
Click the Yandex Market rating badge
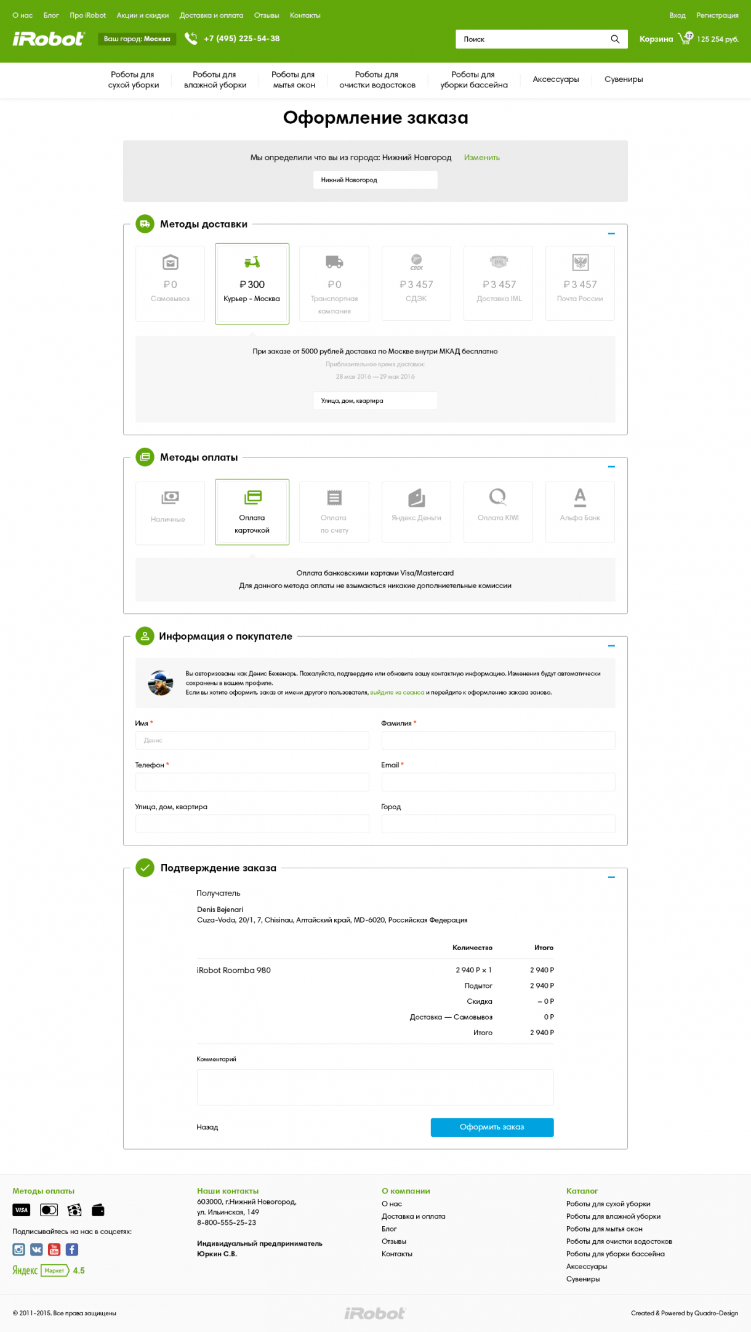tap(49, 1270)
